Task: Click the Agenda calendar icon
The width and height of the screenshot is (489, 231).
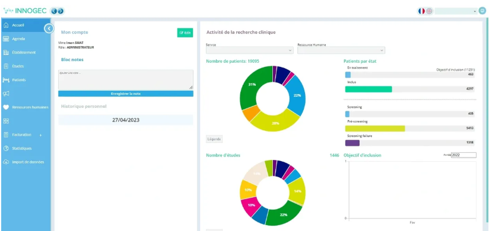Action: (x=5, y=39)
